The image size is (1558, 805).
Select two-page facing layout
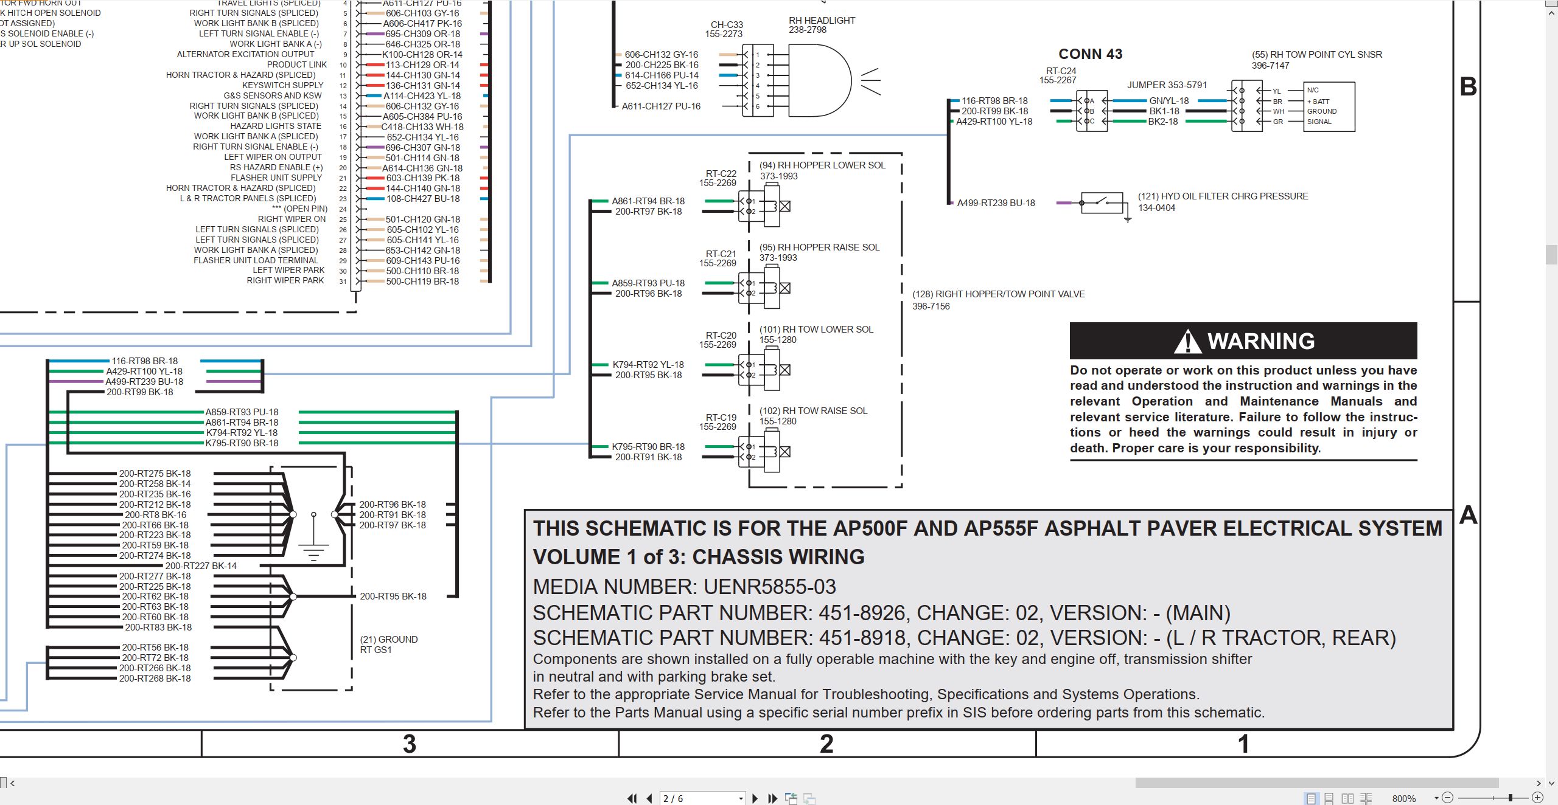pyautogui.click(x=1348, y=798)
